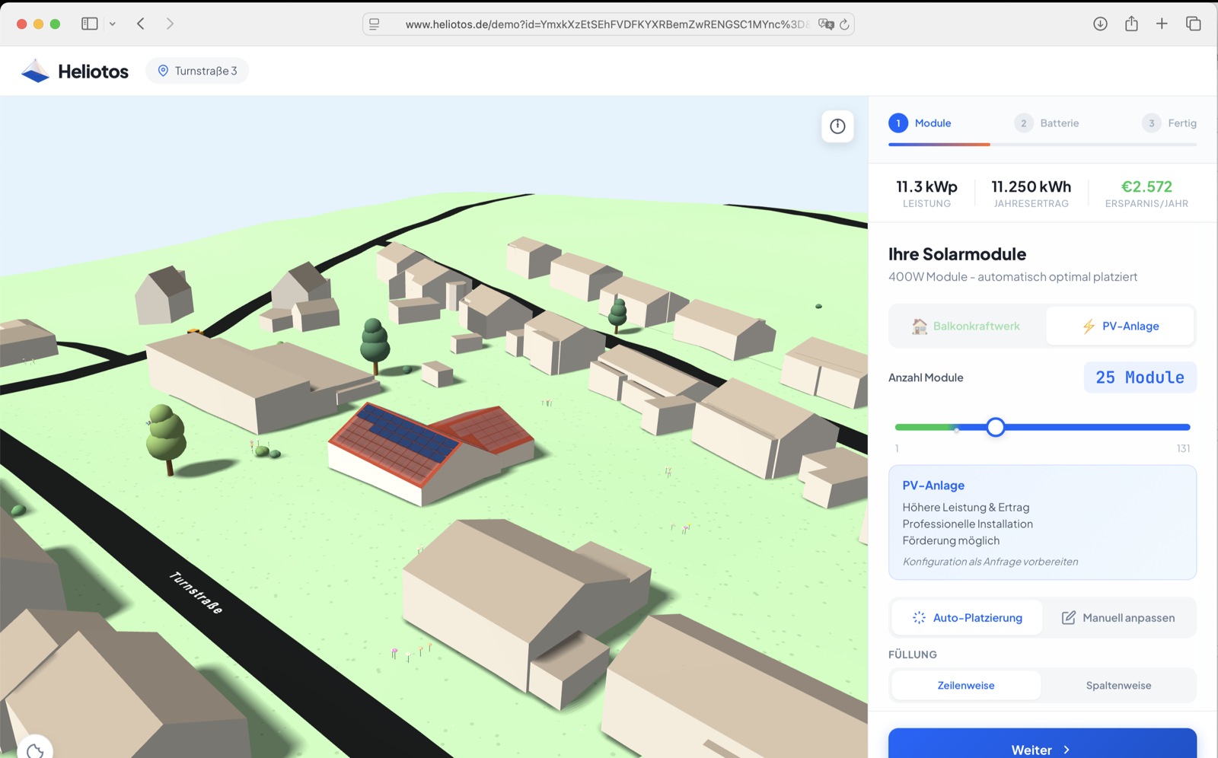Click the compass reset view icon
The width and height of the screenshot is (1218, 758).
pos(837,126)
